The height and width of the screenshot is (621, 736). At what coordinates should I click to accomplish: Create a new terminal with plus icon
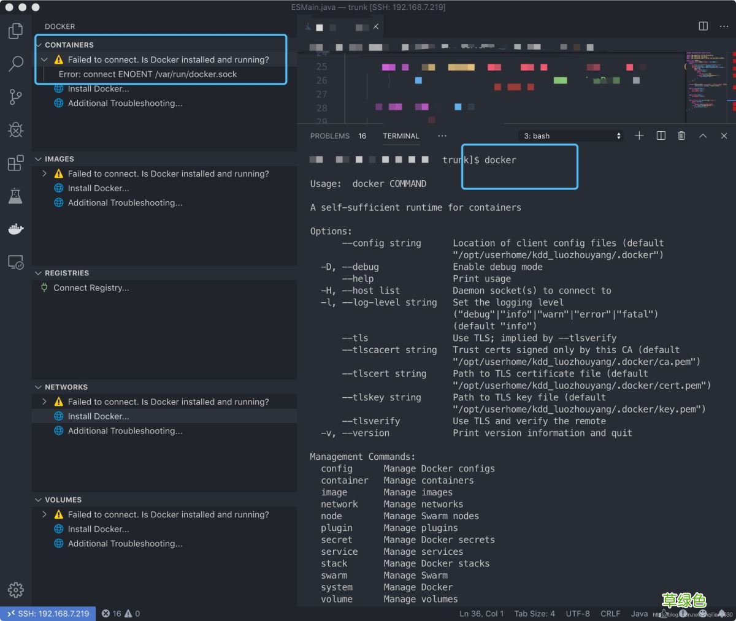tap(639, 135)
